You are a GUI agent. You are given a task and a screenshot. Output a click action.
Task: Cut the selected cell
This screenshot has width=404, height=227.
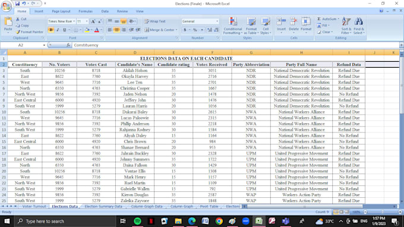(x=21, y=19)
